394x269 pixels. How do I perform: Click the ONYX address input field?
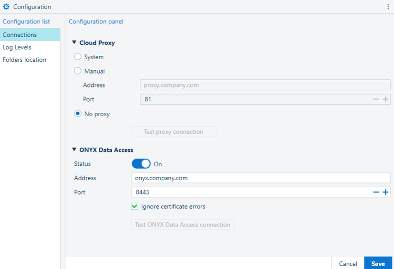coord(260,178)
